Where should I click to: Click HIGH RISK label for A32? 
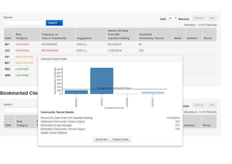coord(22,50)
